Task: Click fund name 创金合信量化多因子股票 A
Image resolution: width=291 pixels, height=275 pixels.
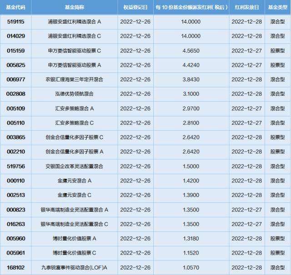Action: click(75, 152)
